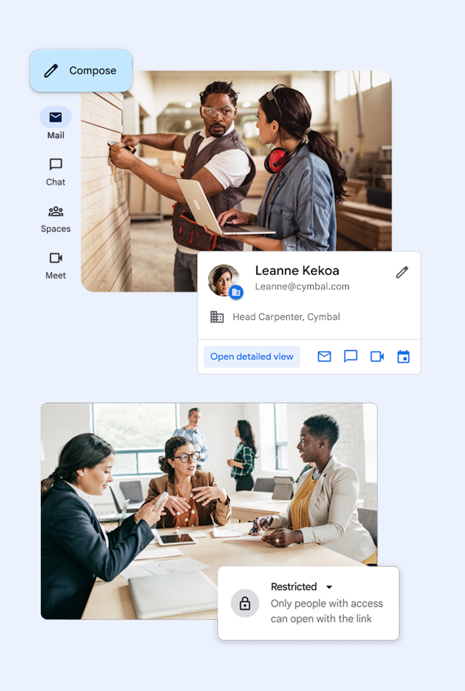Click the Head Carpenter, Cymbal text
Screen dimensions: 465x691
[286, 317]
